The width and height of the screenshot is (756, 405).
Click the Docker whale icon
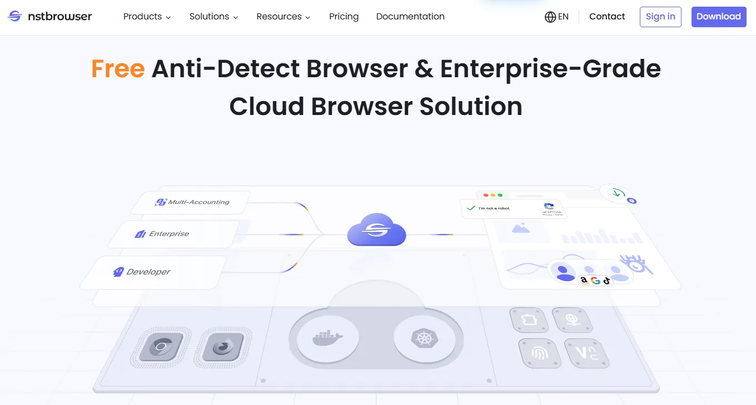328,337
